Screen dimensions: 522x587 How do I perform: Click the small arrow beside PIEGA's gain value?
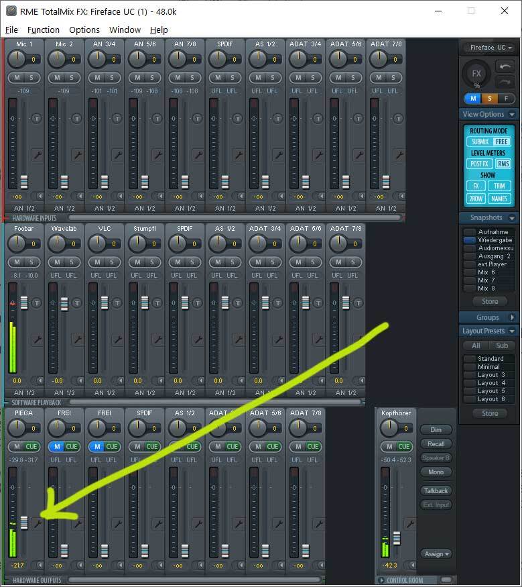pyautogui.click(x=40, y=566)
